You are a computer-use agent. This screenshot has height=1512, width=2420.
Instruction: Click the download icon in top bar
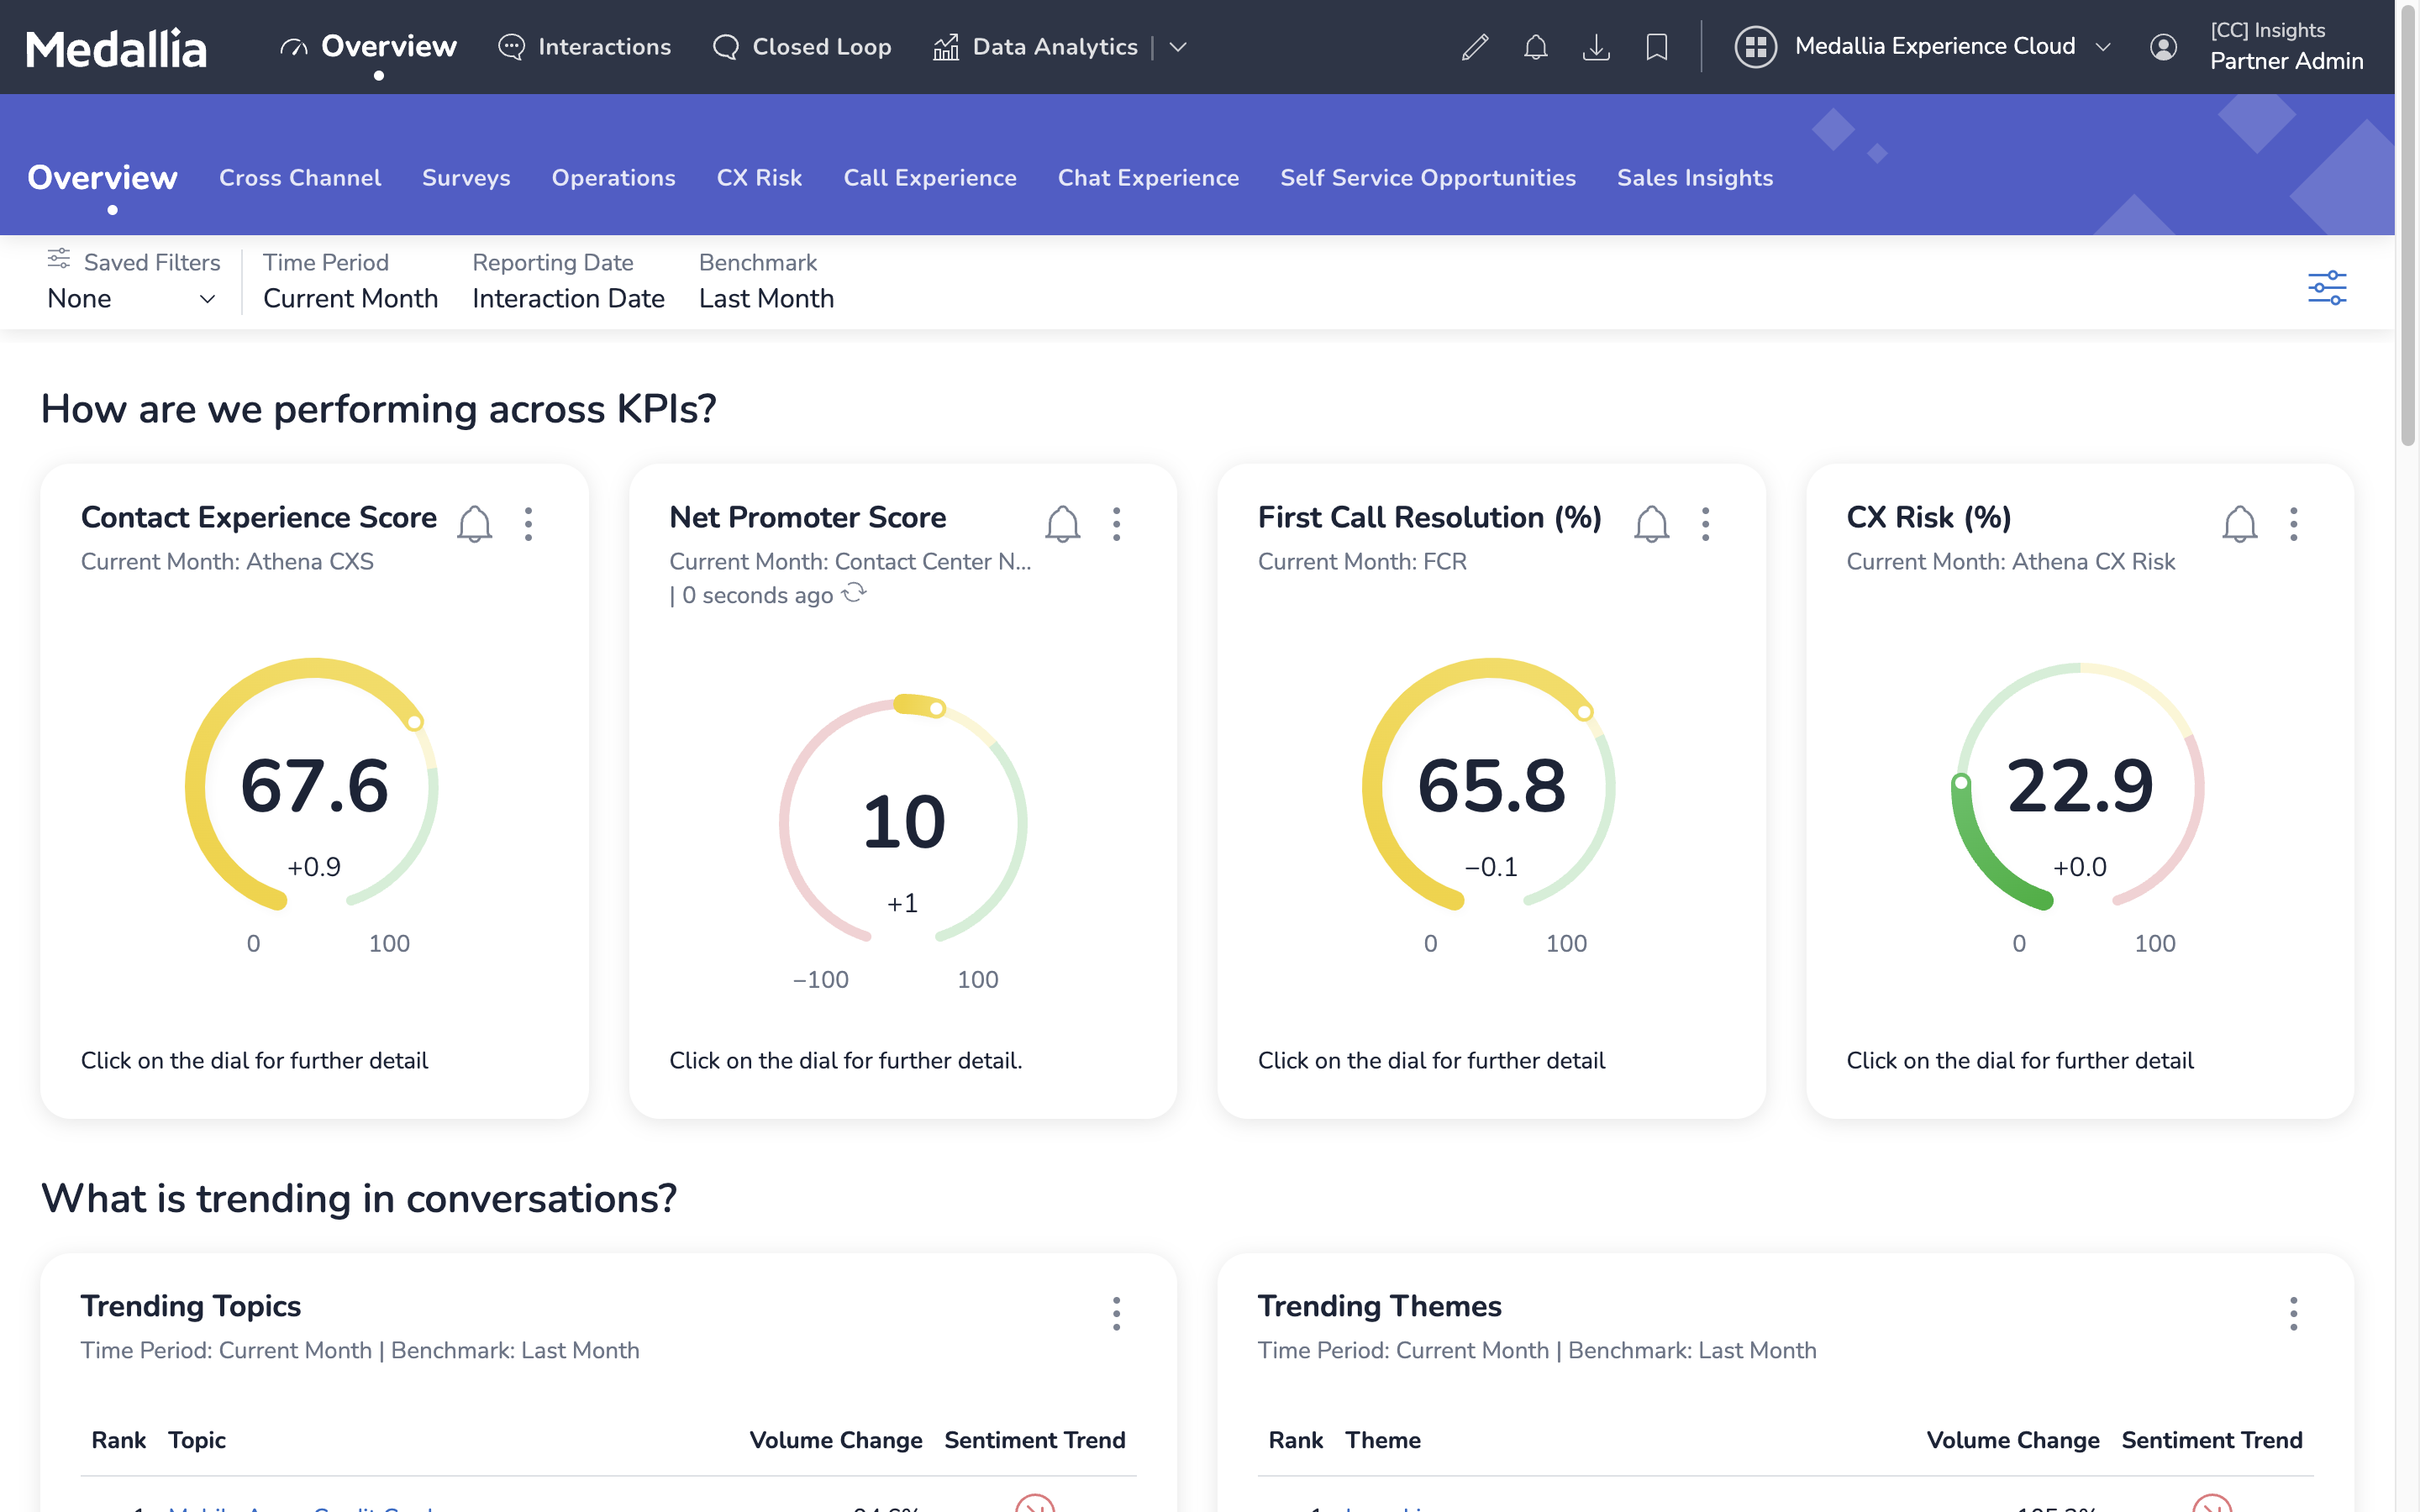click(x=1596, y=47)
